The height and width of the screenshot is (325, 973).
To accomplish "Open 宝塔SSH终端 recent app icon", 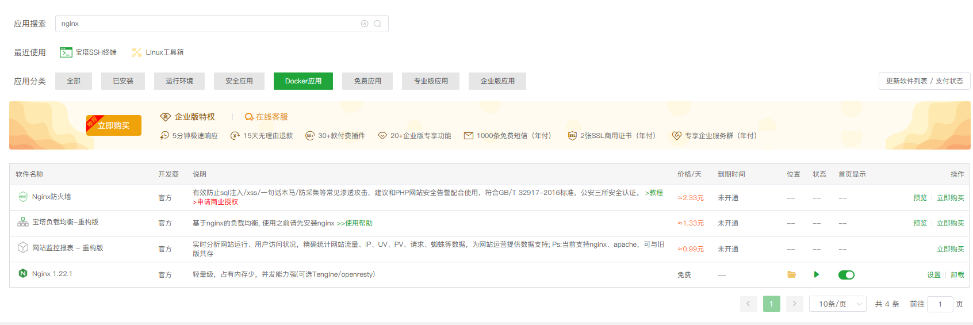I will pyautogui.click(x=66, y=52).
